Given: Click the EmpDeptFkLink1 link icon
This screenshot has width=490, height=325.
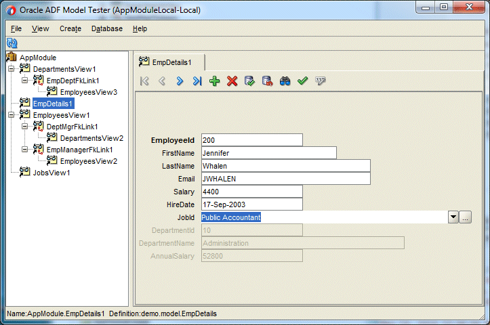Looking at the screenshot, I should point(39,80).
